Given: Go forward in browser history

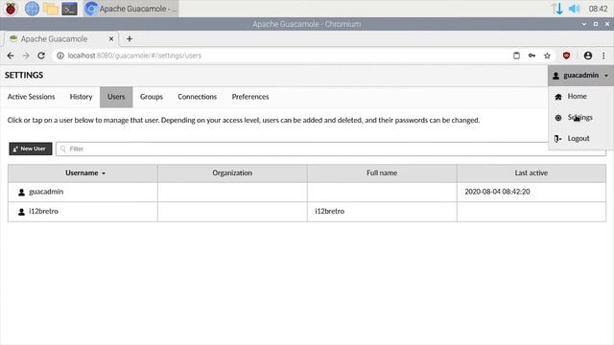Looking at the screenshot, I should pos(26,56).
